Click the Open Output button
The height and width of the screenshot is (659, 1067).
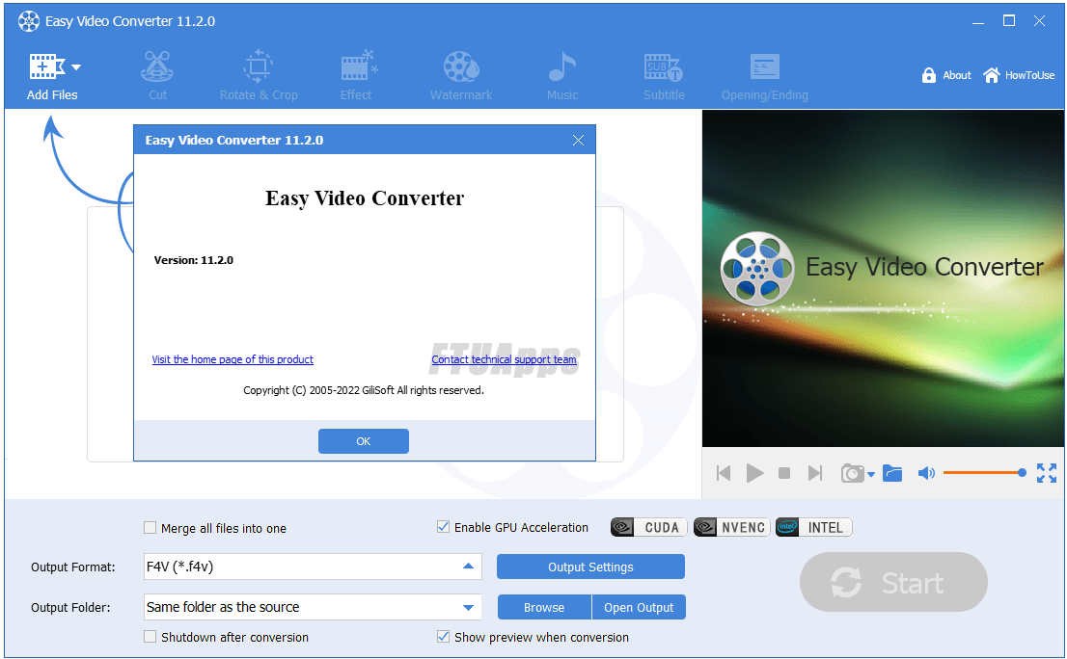[x=639, y=607]
